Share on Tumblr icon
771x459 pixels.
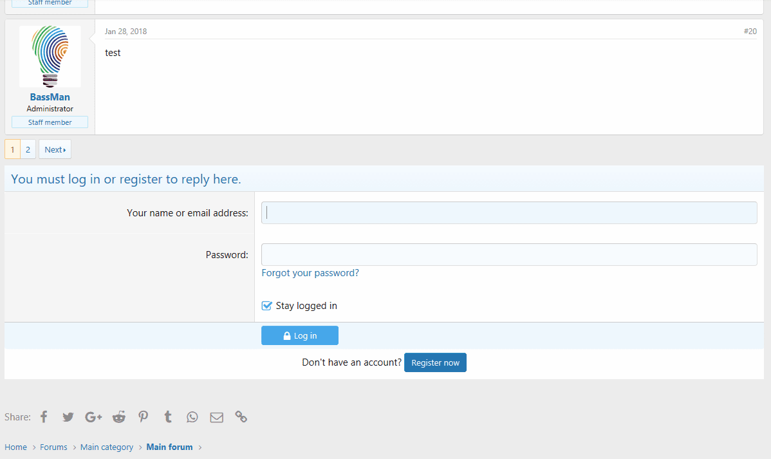point(168,417)
